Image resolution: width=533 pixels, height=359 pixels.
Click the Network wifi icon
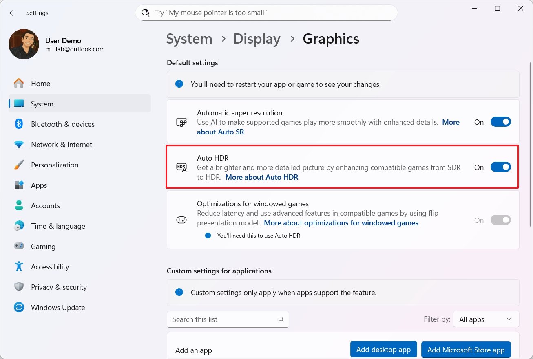[19, 145]
